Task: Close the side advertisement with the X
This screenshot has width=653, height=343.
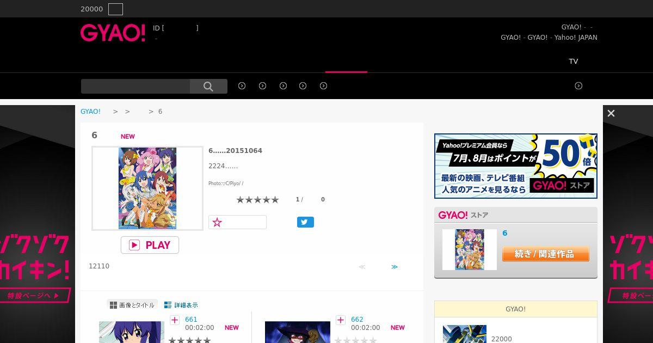Action: (611, 113)
